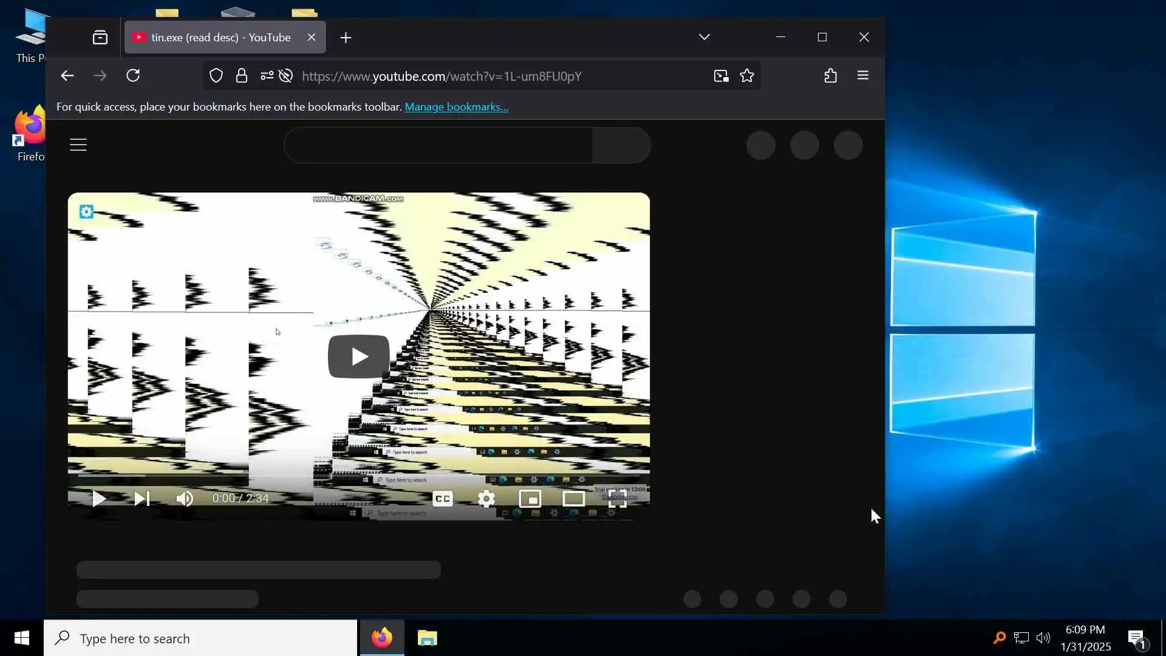Screen dimensions: 1166x656
Task: Click Manage bookmarks link
Action: point(456,107)
